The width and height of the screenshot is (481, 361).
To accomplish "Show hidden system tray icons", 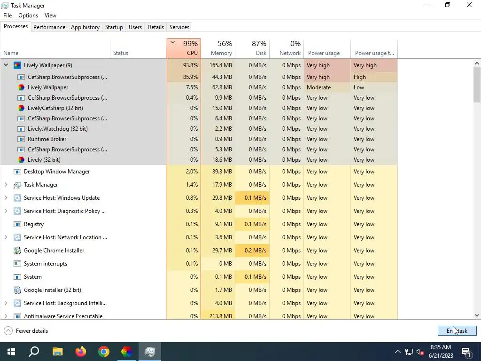I will click(x=397, y=352).
